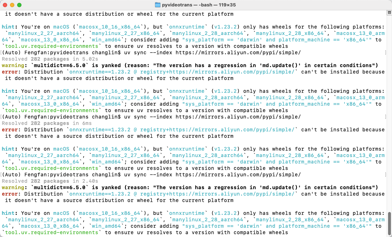Image resolution: width=392 pixels, height=237 pixels.
Task: Click the 'Resolved 282 packages in 2.40s' line
Action: 50,181
